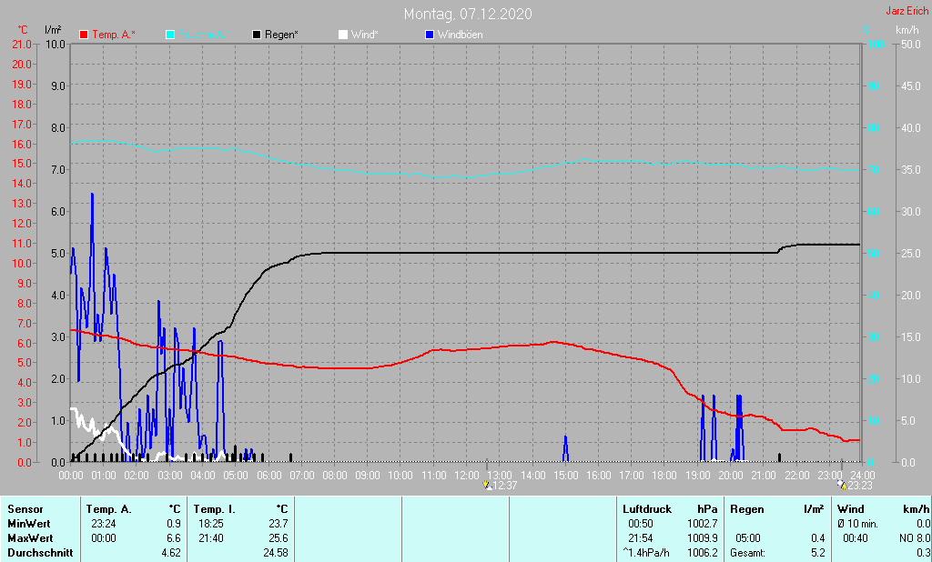This screenshot has height=562, width=932.
Task: Click the '0.4' rain maximum value
Action: point(818,538)
